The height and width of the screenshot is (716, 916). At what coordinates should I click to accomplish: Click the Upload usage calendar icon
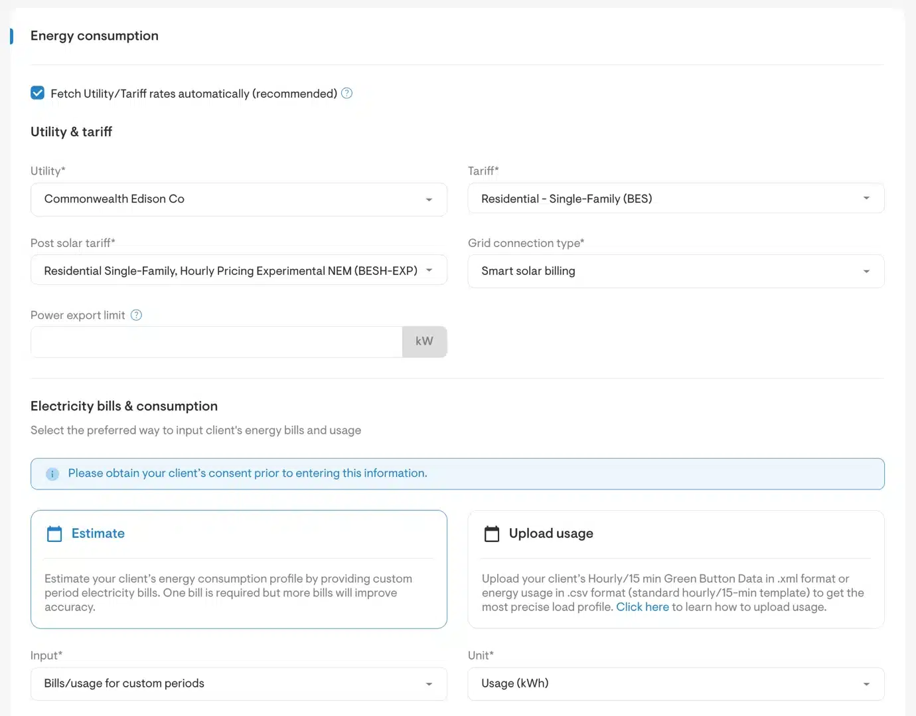pos(492,534)
